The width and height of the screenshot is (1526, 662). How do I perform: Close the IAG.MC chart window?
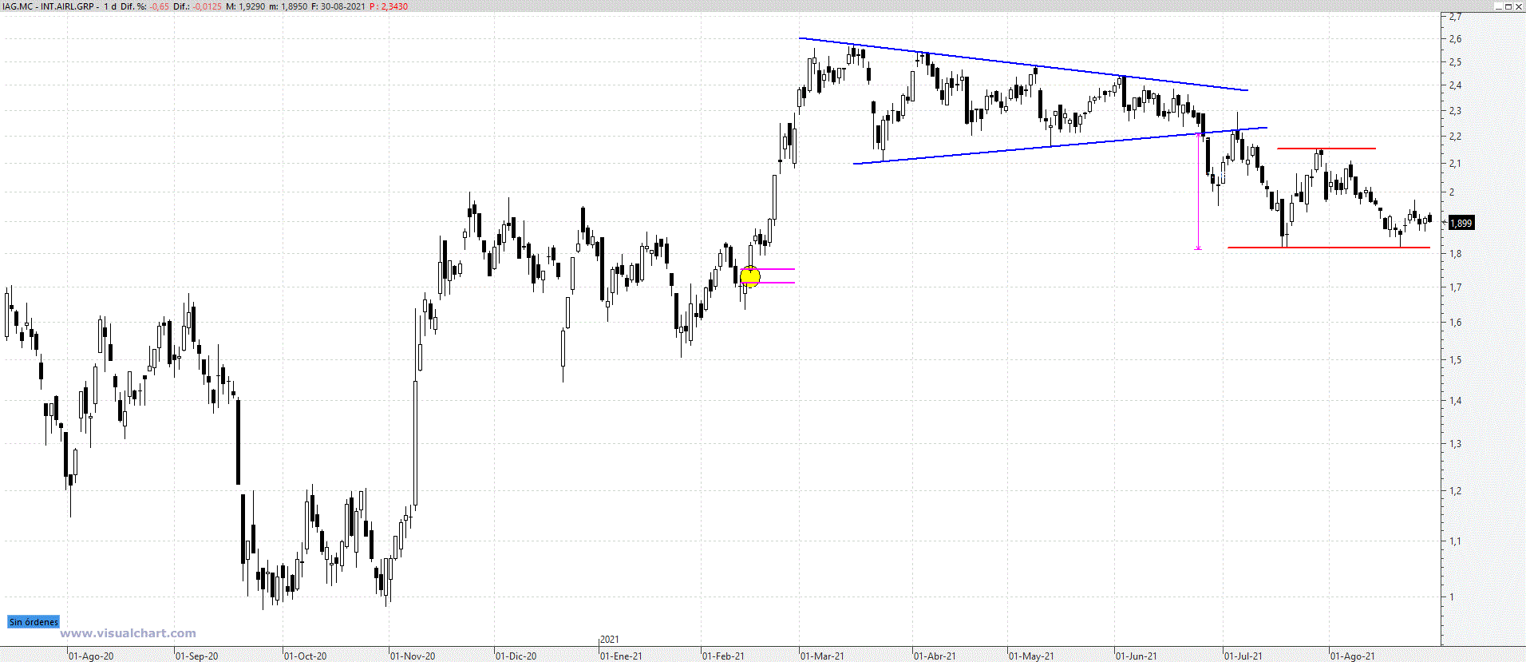click(1519, 6)
